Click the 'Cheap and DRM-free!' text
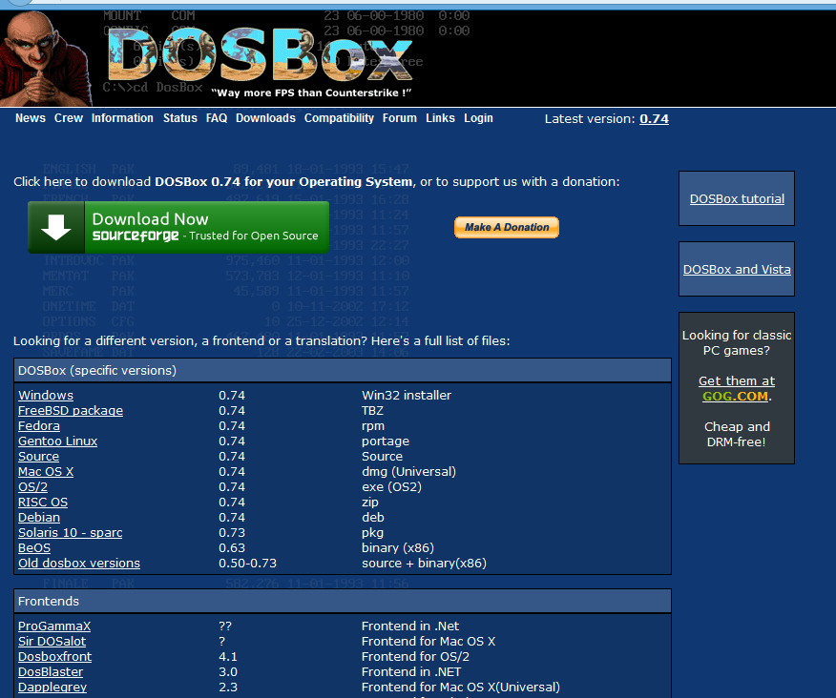The height and width of the screenshot is (698, 836). click(x=737, y=434)
